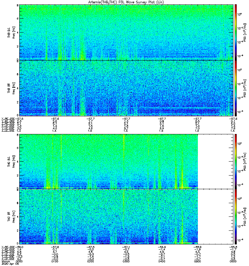Click PSD [nT²/Hz] label of THB B∥ panel
The image size is (249, 266).
pos(245,88)
